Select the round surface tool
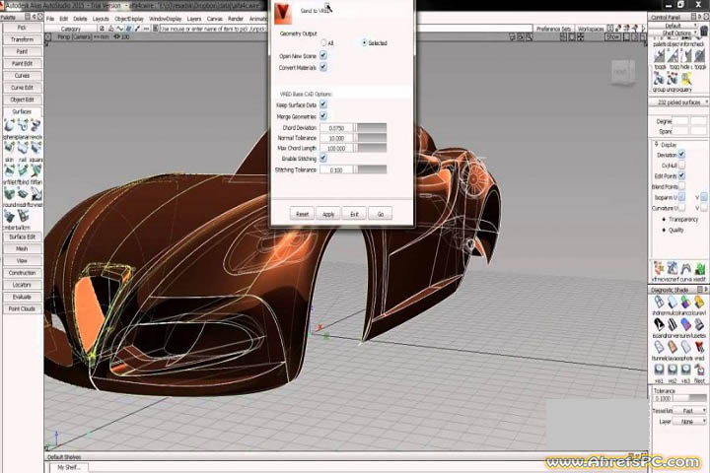This screenshot has height=473, width=710. (x=9, y=194)
